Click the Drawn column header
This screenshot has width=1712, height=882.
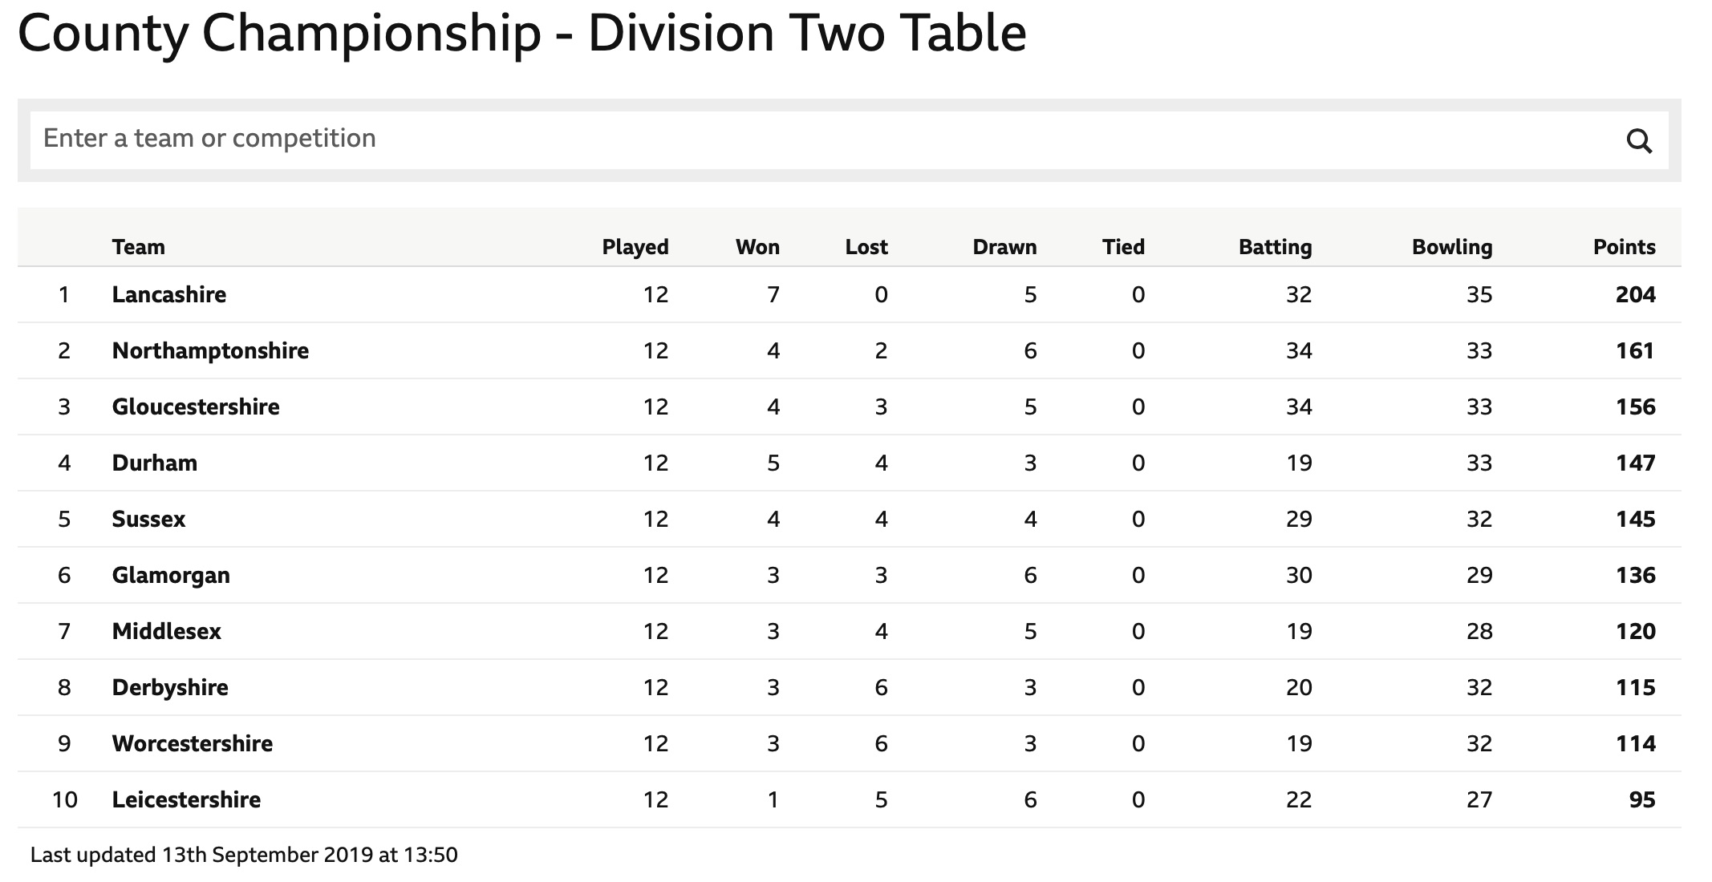[x=1004, y=246]
